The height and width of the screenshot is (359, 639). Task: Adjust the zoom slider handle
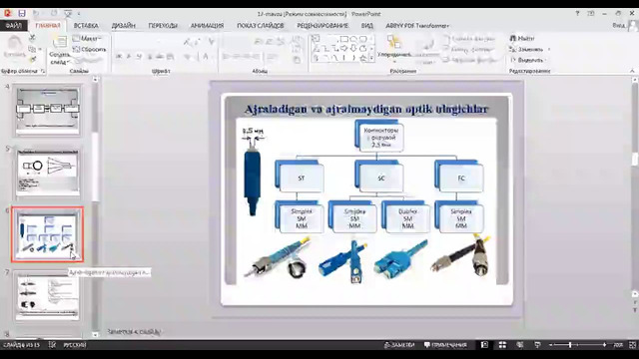pyautogui.click(x=570, y=345)
